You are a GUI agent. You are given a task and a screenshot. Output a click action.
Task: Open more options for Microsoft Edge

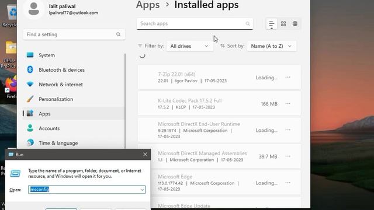288,183
